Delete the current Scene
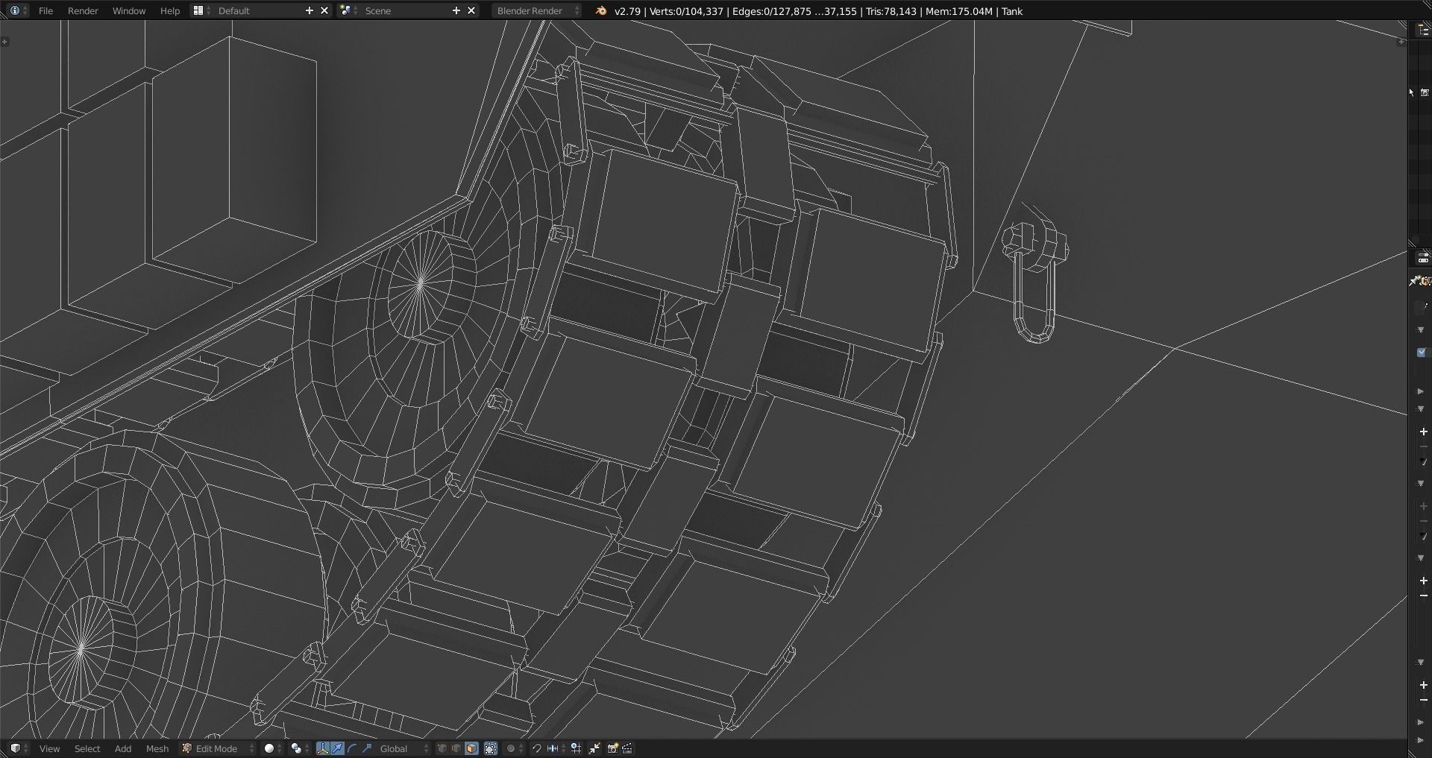 click(x=471, y=10)
